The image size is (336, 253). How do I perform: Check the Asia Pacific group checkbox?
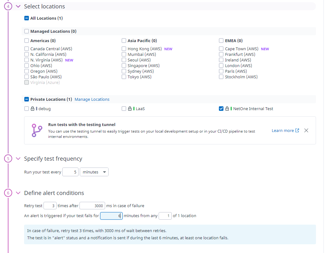pyautogui.click(x=124, y=41)
